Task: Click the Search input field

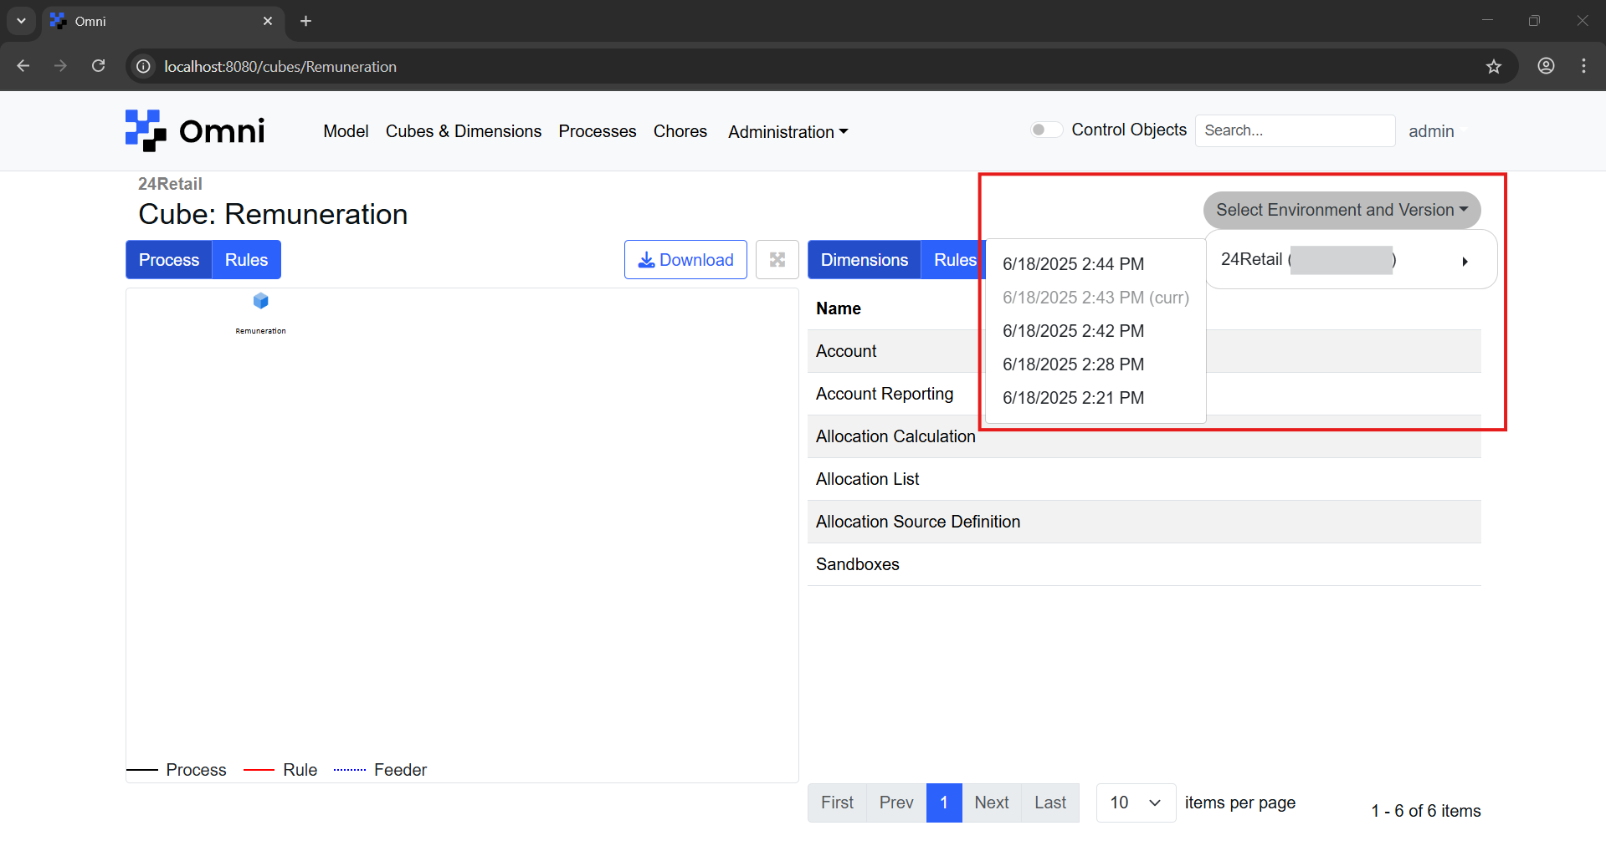Action: point(1295,130)
